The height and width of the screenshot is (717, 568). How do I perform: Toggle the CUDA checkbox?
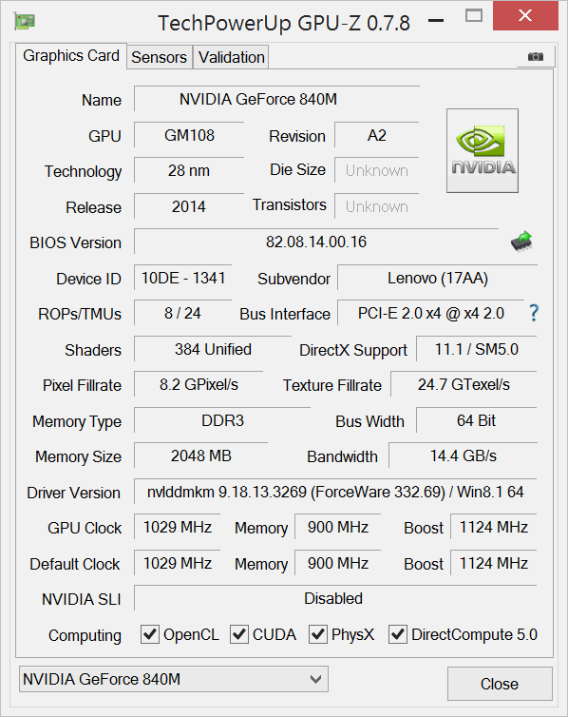click(238, 634)
